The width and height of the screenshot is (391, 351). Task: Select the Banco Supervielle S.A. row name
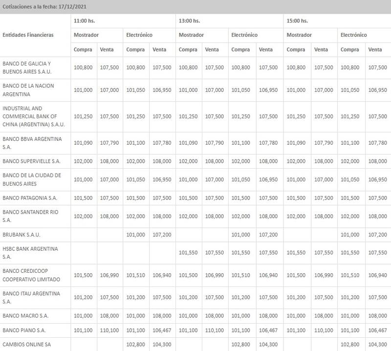(x=31, y=161)
